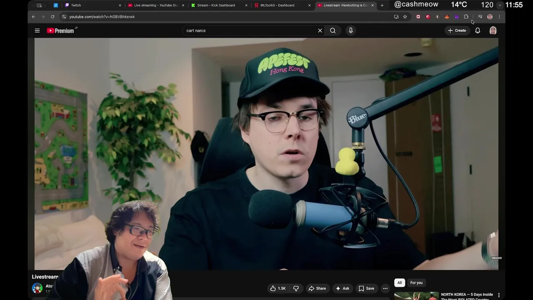
Task: Open the Extensions puzzle-piece menu
Action: [466, 17]
